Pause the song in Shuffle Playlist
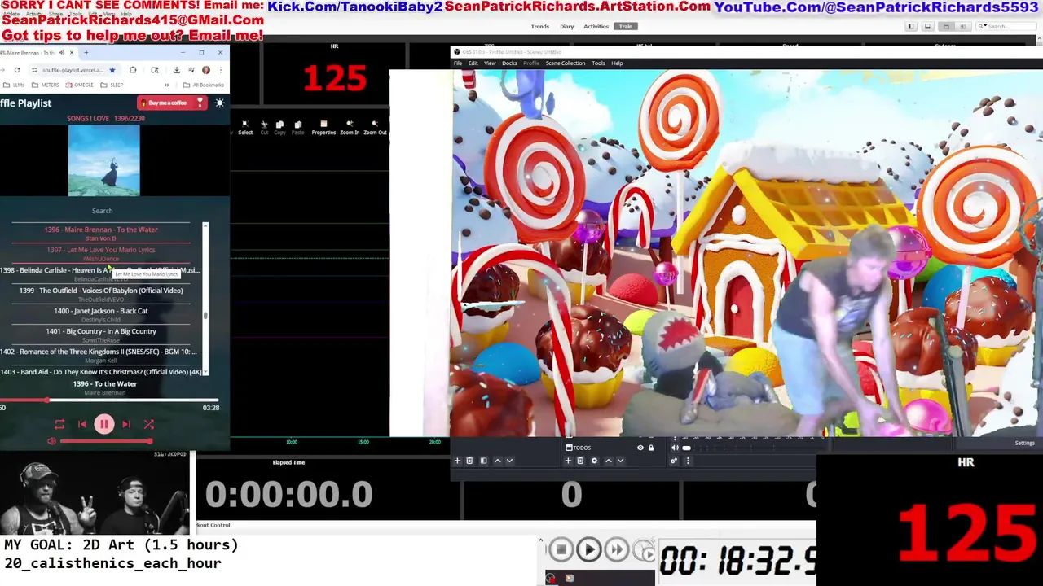Screen dimensions: 1043x586 pos(104,424)
